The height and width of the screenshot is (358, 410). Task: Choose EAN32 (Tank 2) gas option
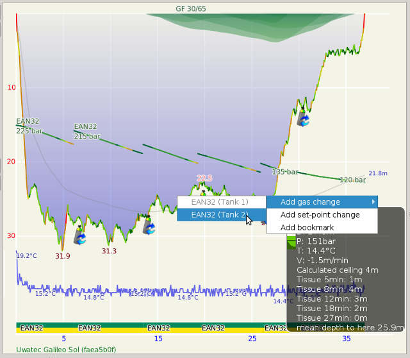[x=219, y=215]
